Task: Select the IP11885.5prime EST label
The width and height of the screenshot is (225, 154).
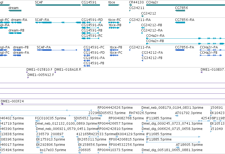Action: [x=159, y=139]
